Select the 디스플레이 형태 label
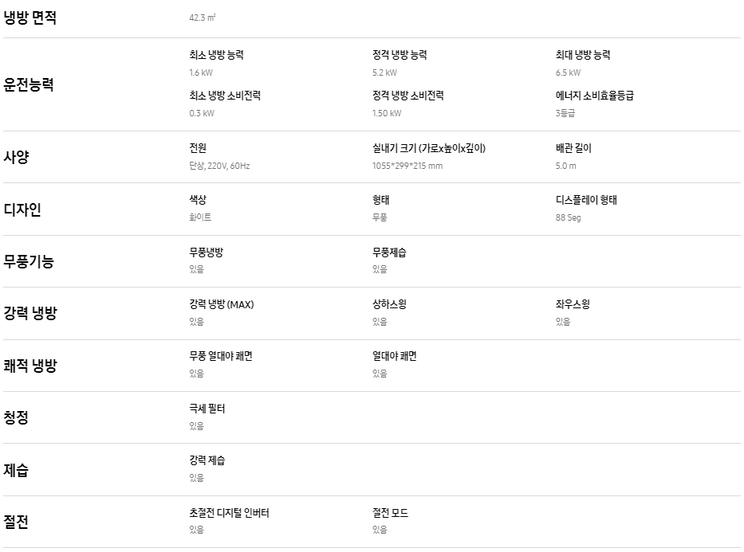744x552 pixels. click(x=586, y=200)
